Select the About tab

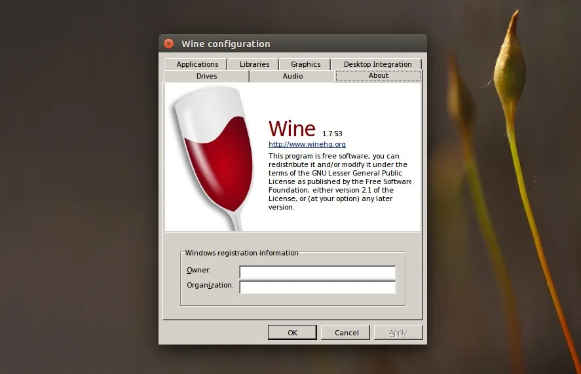[379, 76]
